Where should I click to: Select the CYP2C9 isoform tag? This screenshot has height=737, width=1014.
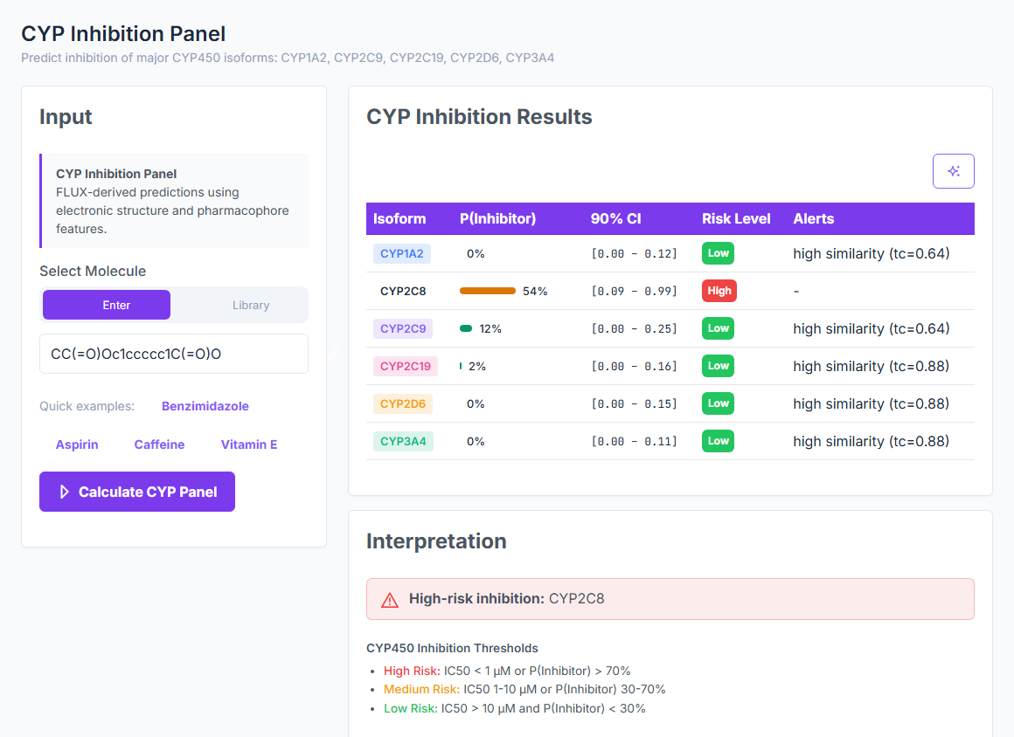pyautogui.click(x=403, y=329)
